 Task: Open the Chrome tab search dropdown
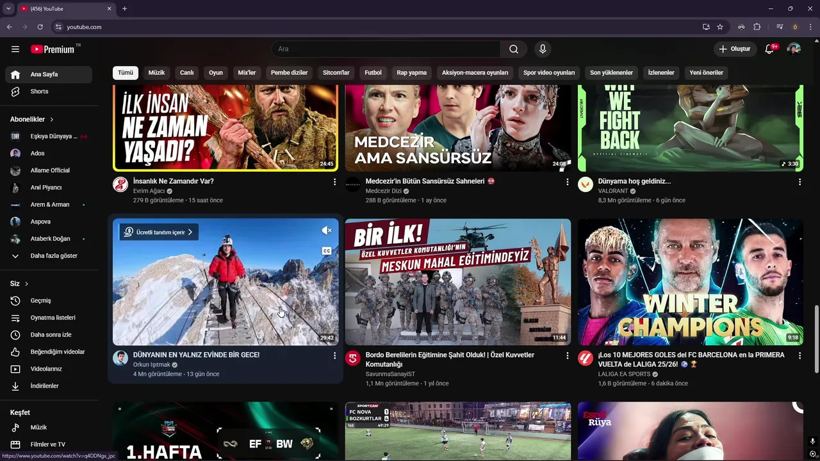[8, 9]
